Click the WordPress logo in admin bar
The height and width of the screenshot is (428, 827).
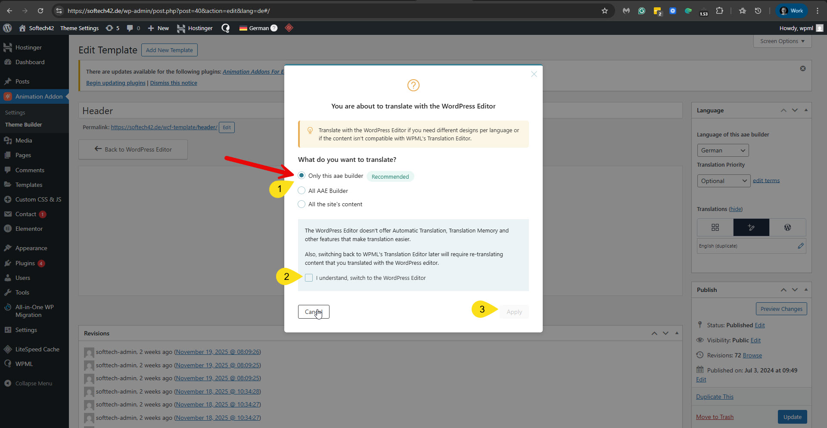pyautogui.click(x=7, y=28)
